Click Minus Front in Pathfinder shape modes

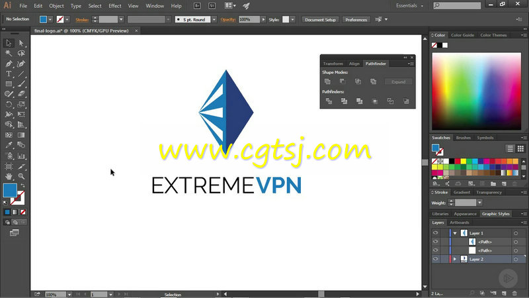click(x=343, y=81)
